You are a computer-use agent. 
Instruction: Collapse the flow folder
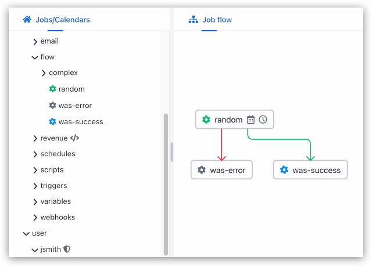coord(35,57)
